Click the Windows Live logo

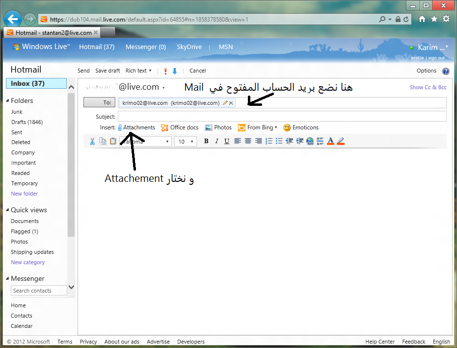[41, 47]
